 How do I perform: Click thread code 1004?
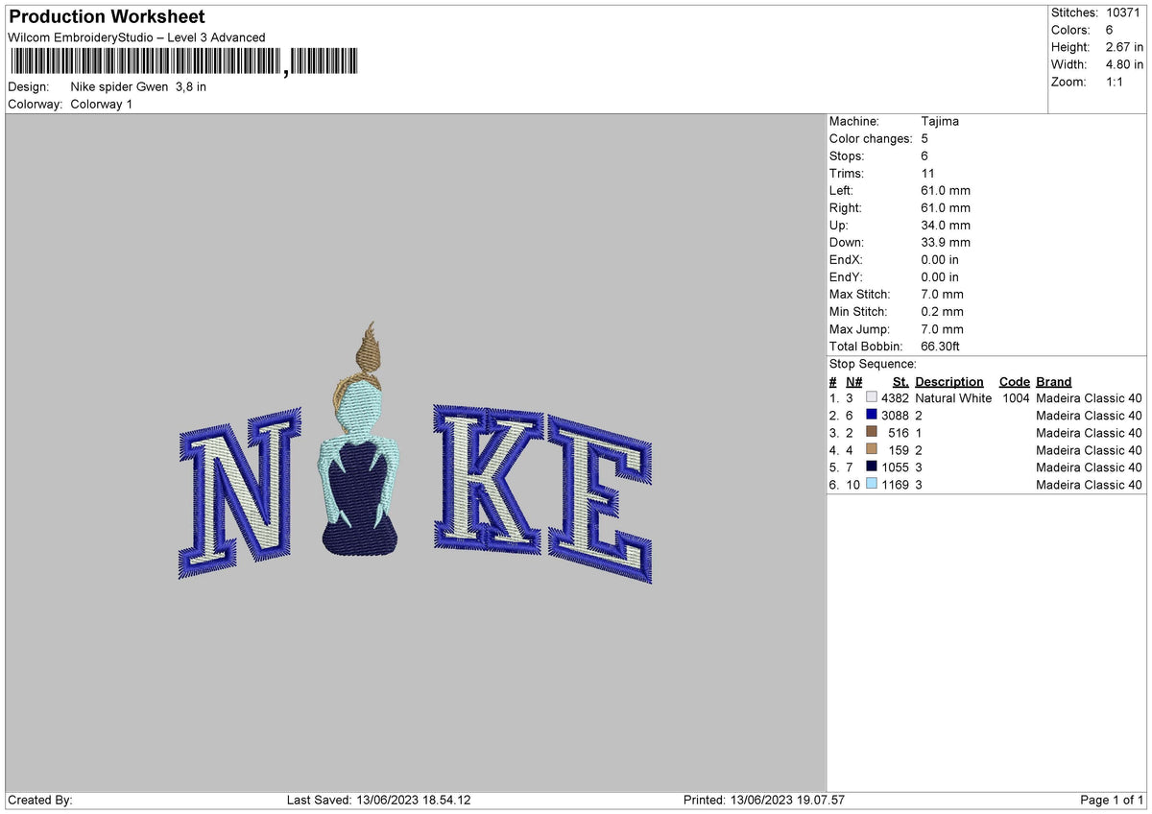[x=1016, y=397]
